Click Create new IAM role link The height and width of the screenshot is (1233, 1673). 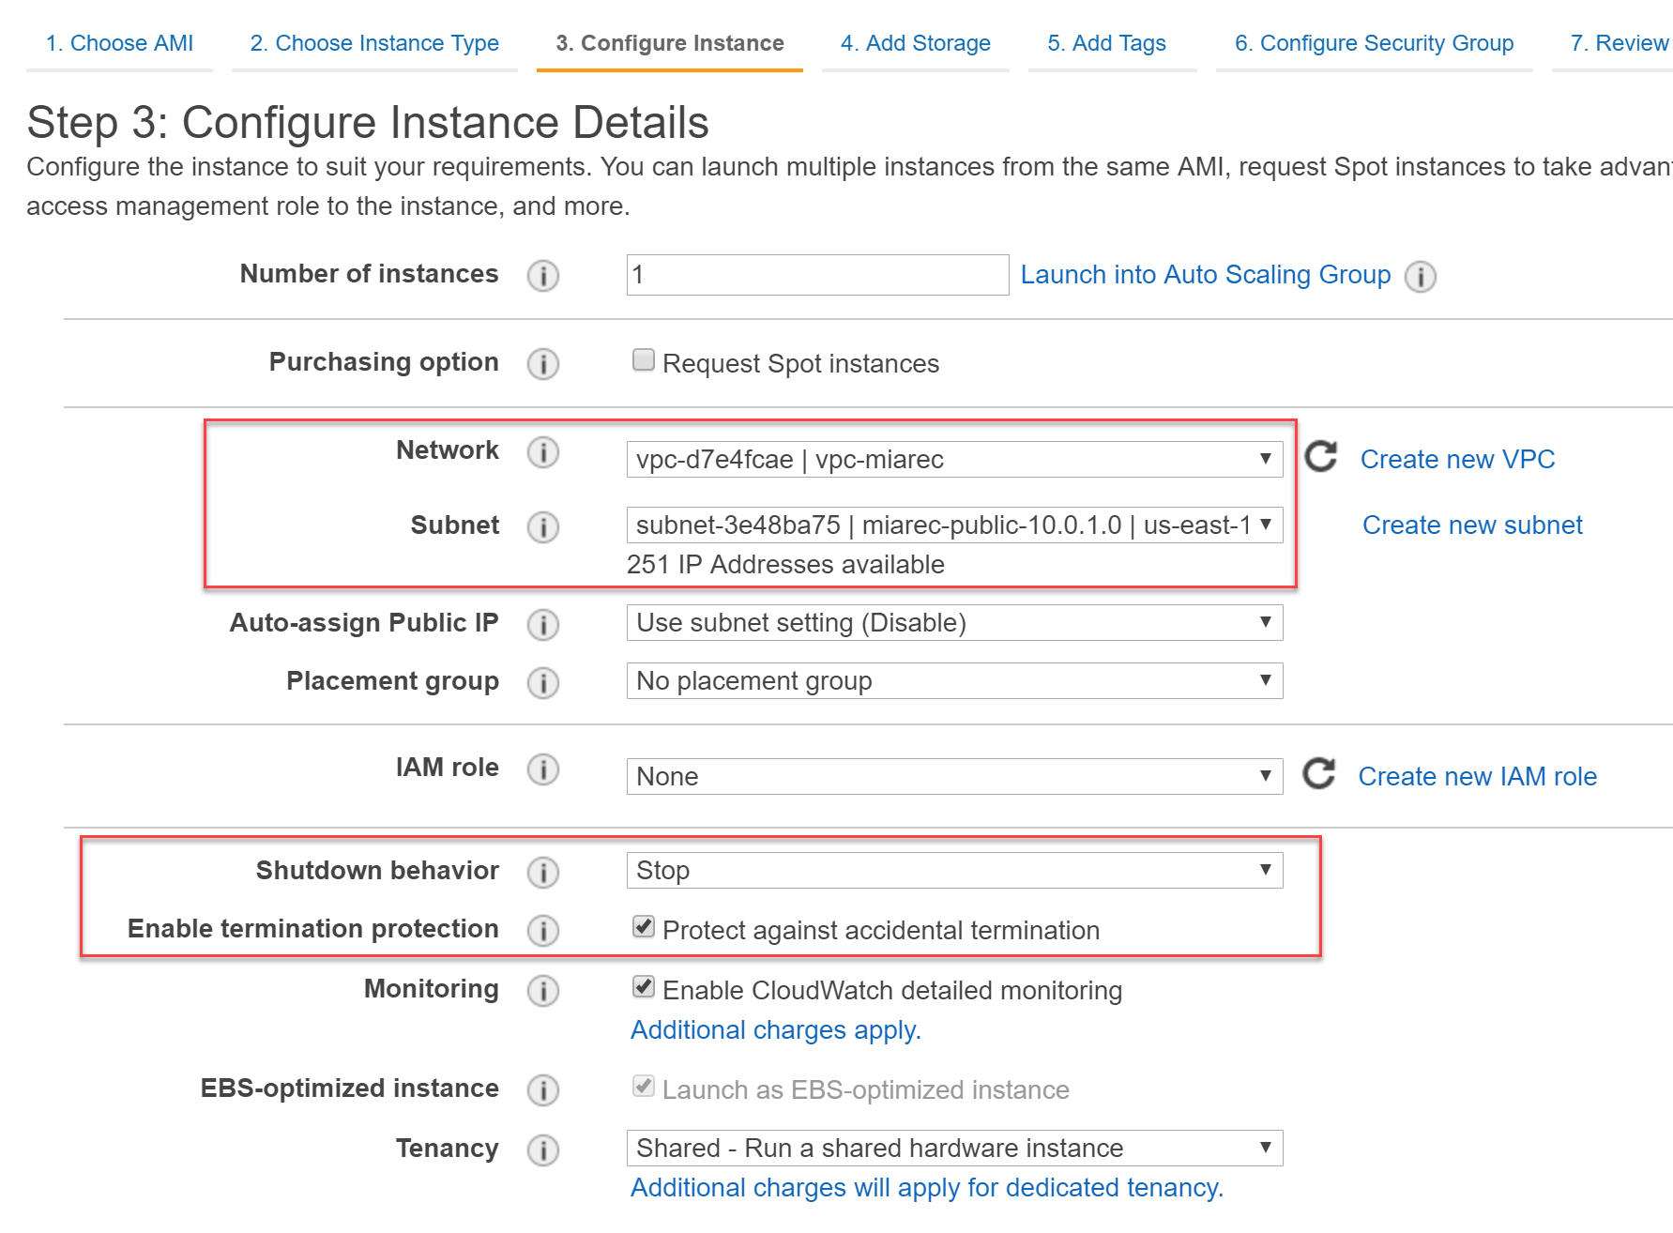1478,777
